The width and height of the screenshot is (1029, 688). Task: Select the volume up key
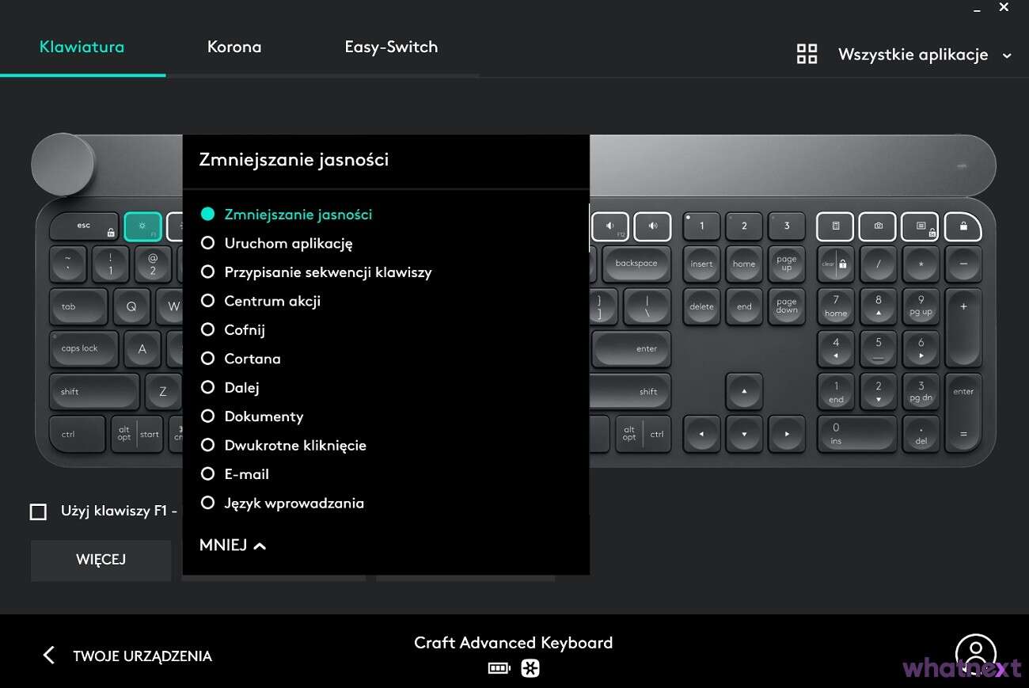652,226
